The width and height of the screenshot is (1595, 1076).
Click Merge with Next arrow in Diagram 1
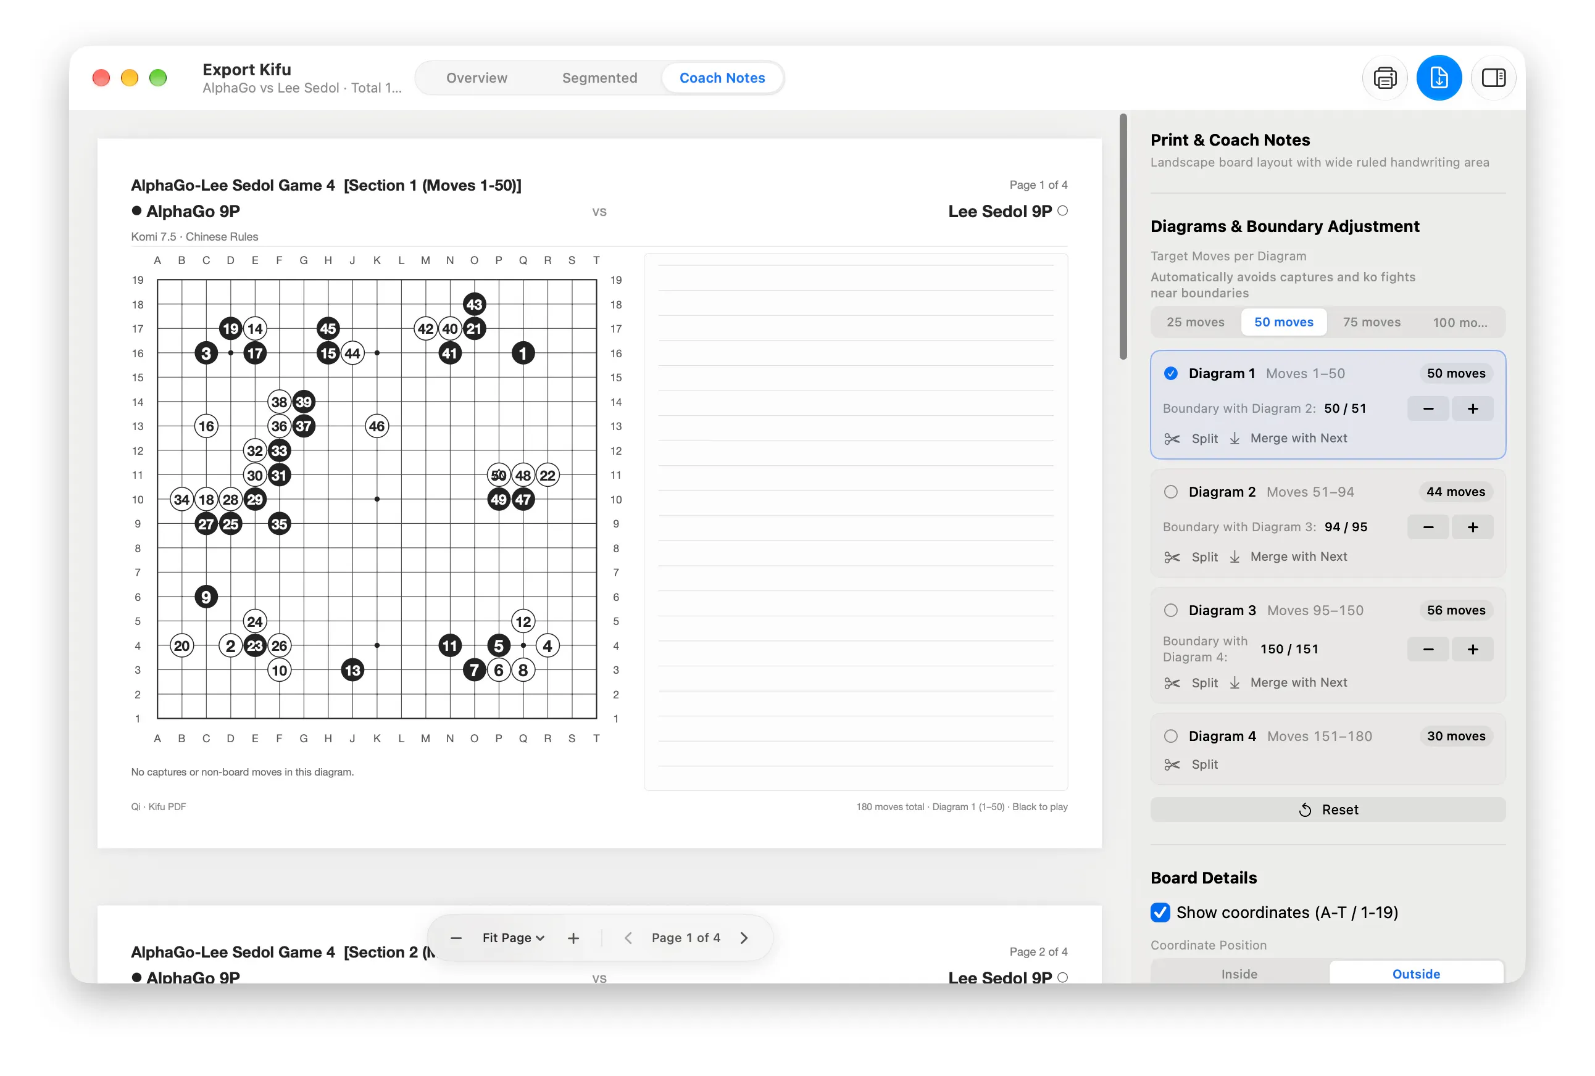click(1235, 438)
